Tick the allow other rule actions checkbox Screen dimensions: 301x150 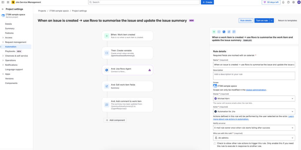(x=215, y=144)
